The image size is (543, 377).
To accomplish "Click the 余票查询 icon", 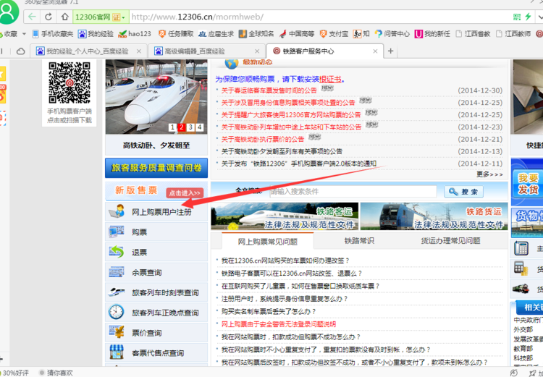I will coord(117,272).
